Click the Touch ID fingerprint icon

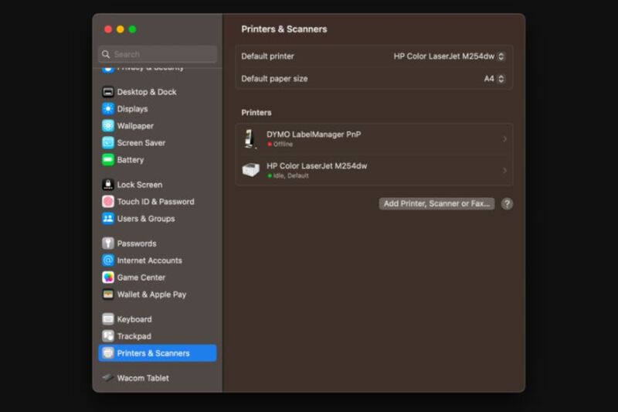pos(108,202)
